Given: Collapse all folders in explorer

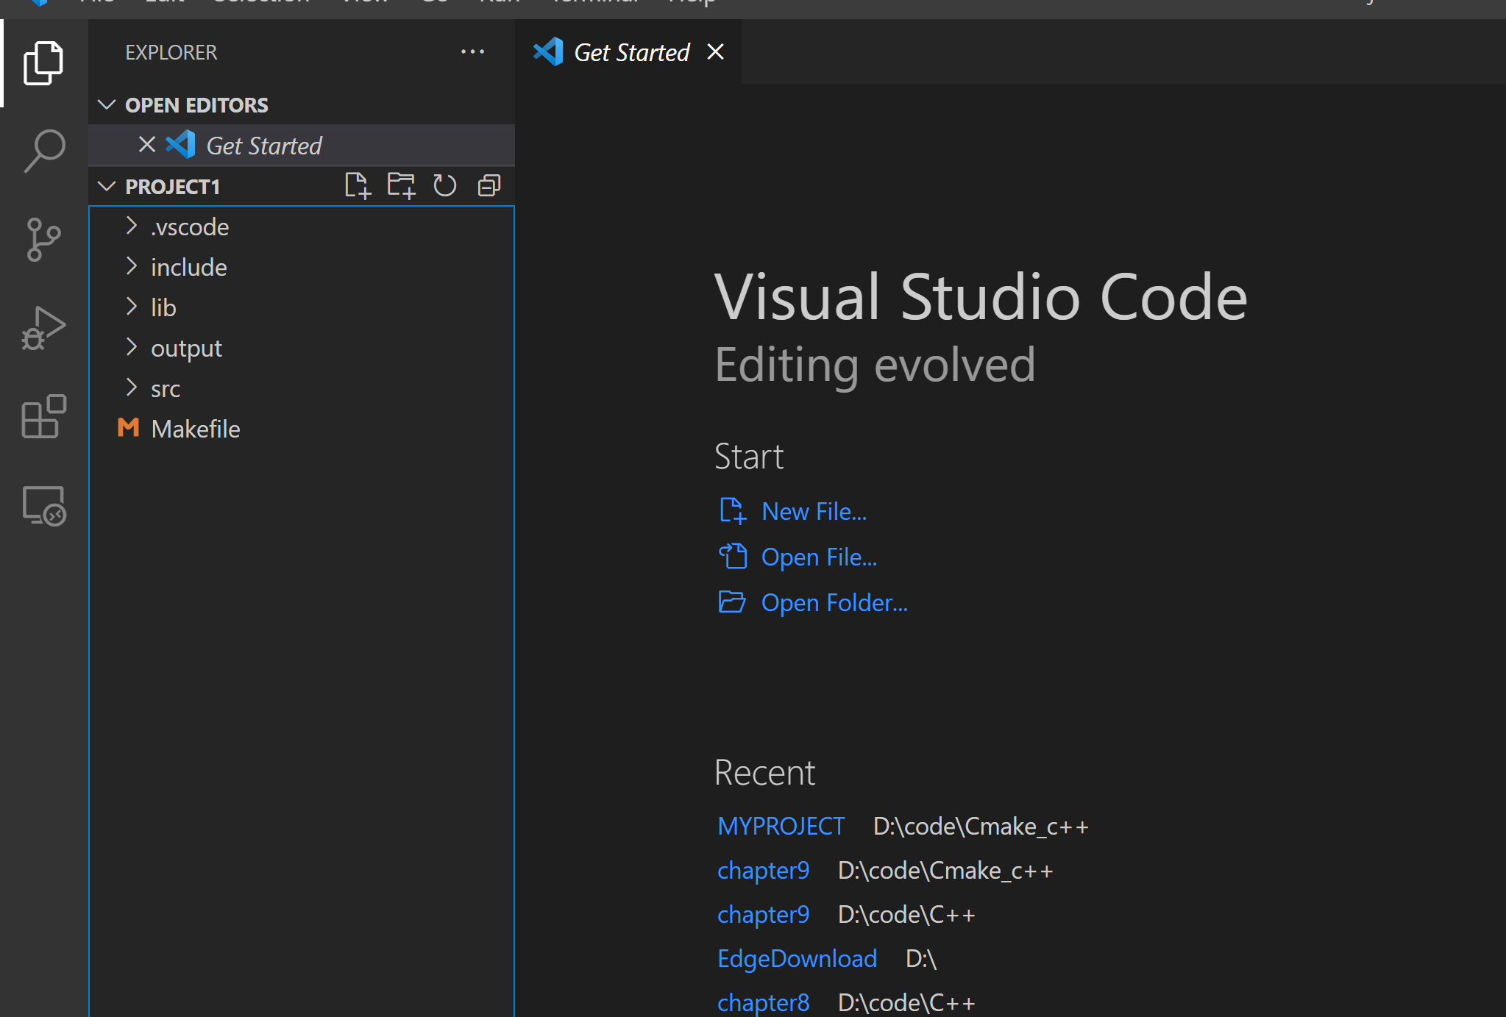Looking at the screenshot, I should (489, 185).
